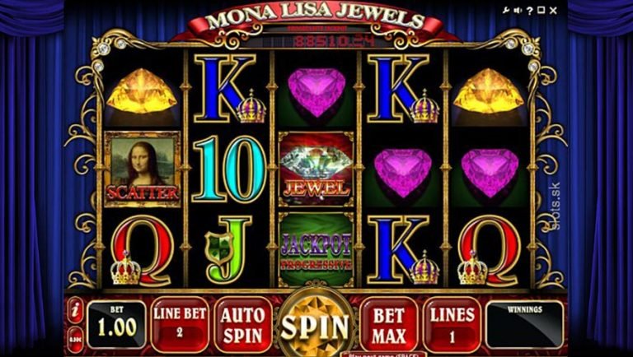Click the small coin value button under info
This screenshot has height=357, width=633.
pyautogui.click(x=75, y=340)
